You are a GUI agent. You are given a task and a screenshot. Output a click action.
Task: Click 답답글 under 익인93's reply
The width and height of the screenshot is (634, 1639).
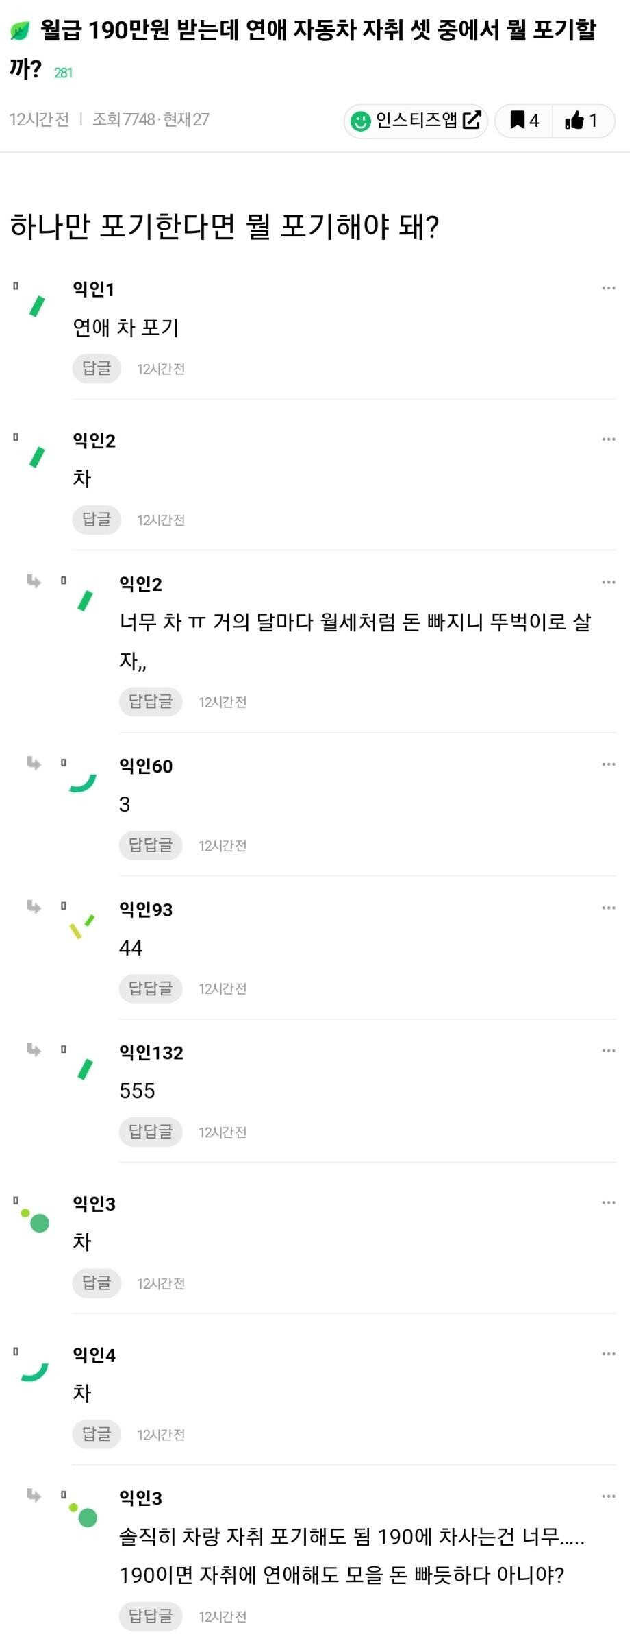[151, 988]
